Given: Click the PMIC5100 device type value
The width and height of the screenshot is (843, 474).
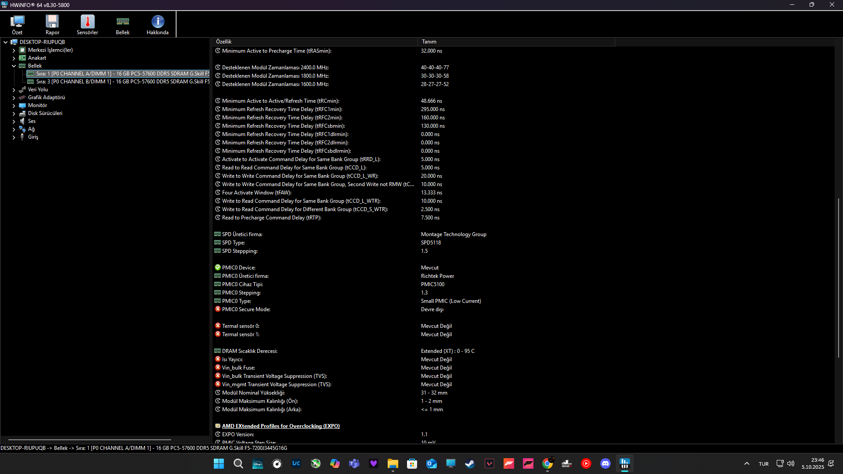Looking at the screenshot, I should (432, 284).
